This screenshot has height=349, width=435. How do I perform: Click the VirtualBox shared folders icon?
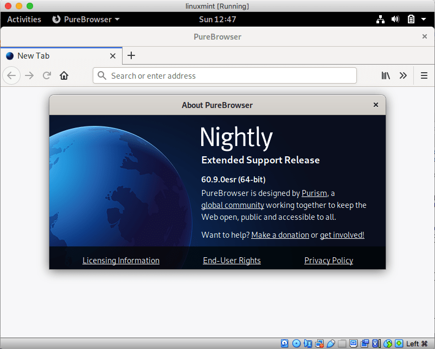click(x=342, y=344)
